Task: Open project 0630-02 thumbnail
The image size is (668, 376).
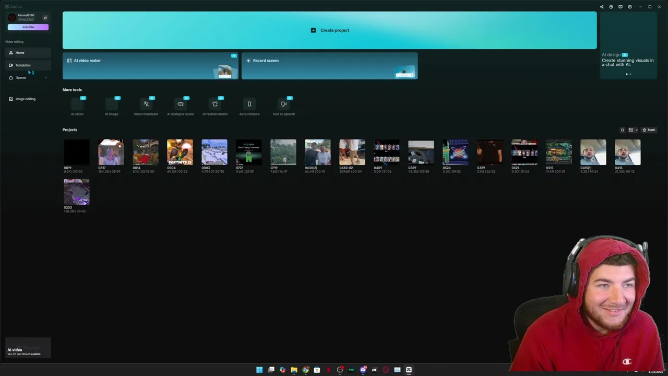Action: [x=352, y=152]
